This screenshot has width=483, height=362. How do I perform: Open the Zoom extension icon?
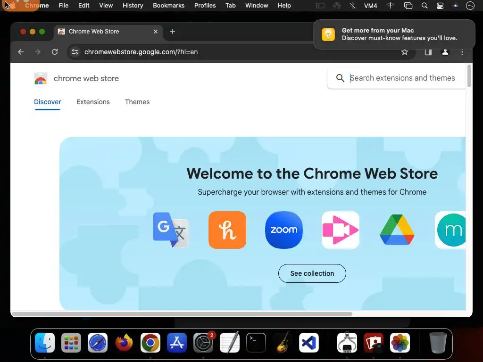(283, 230)
